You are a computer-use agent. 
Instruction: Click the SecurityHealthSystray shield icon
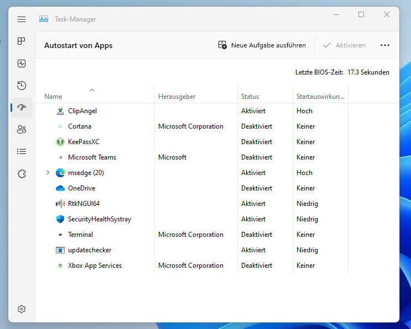point(60,219)
